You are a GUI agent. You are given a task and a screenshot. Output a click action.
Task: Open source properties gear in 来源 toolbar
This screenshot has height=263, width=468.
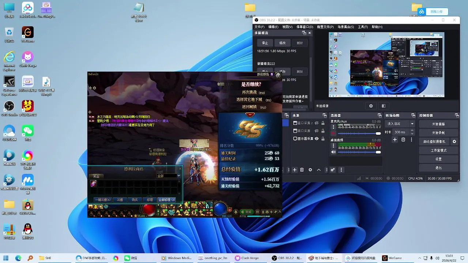coord(310,170)
